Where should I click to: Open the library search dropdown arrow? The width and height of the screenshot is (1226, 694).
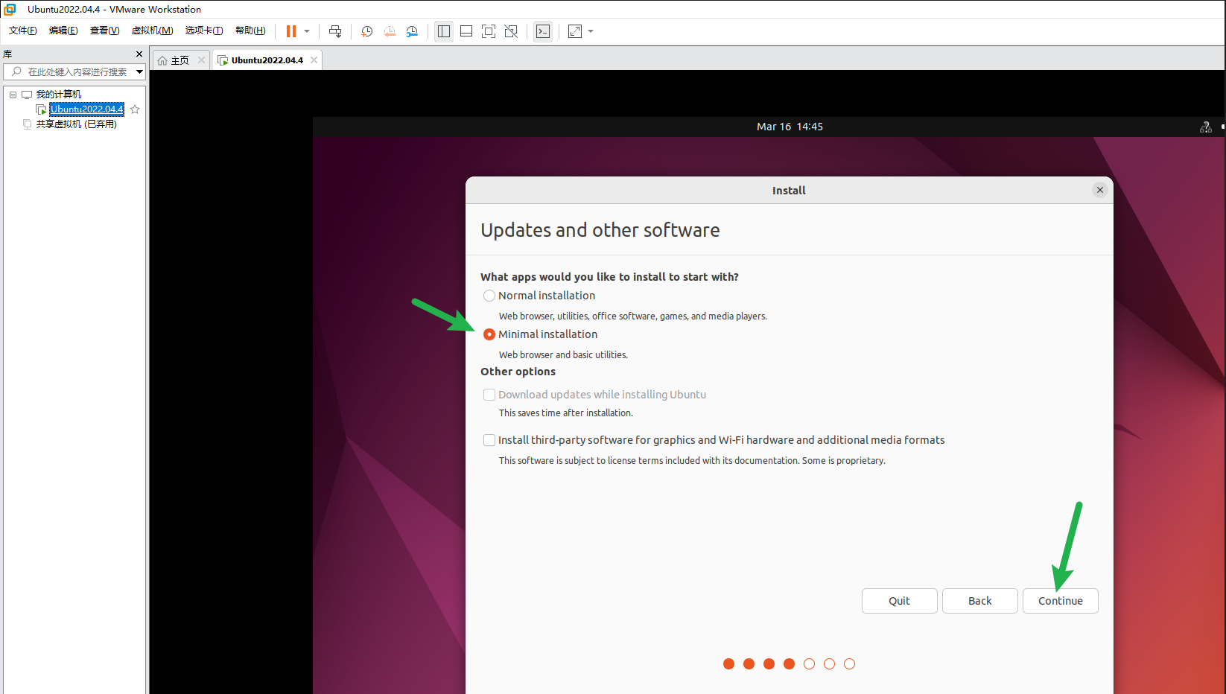[x=139, y=71]
